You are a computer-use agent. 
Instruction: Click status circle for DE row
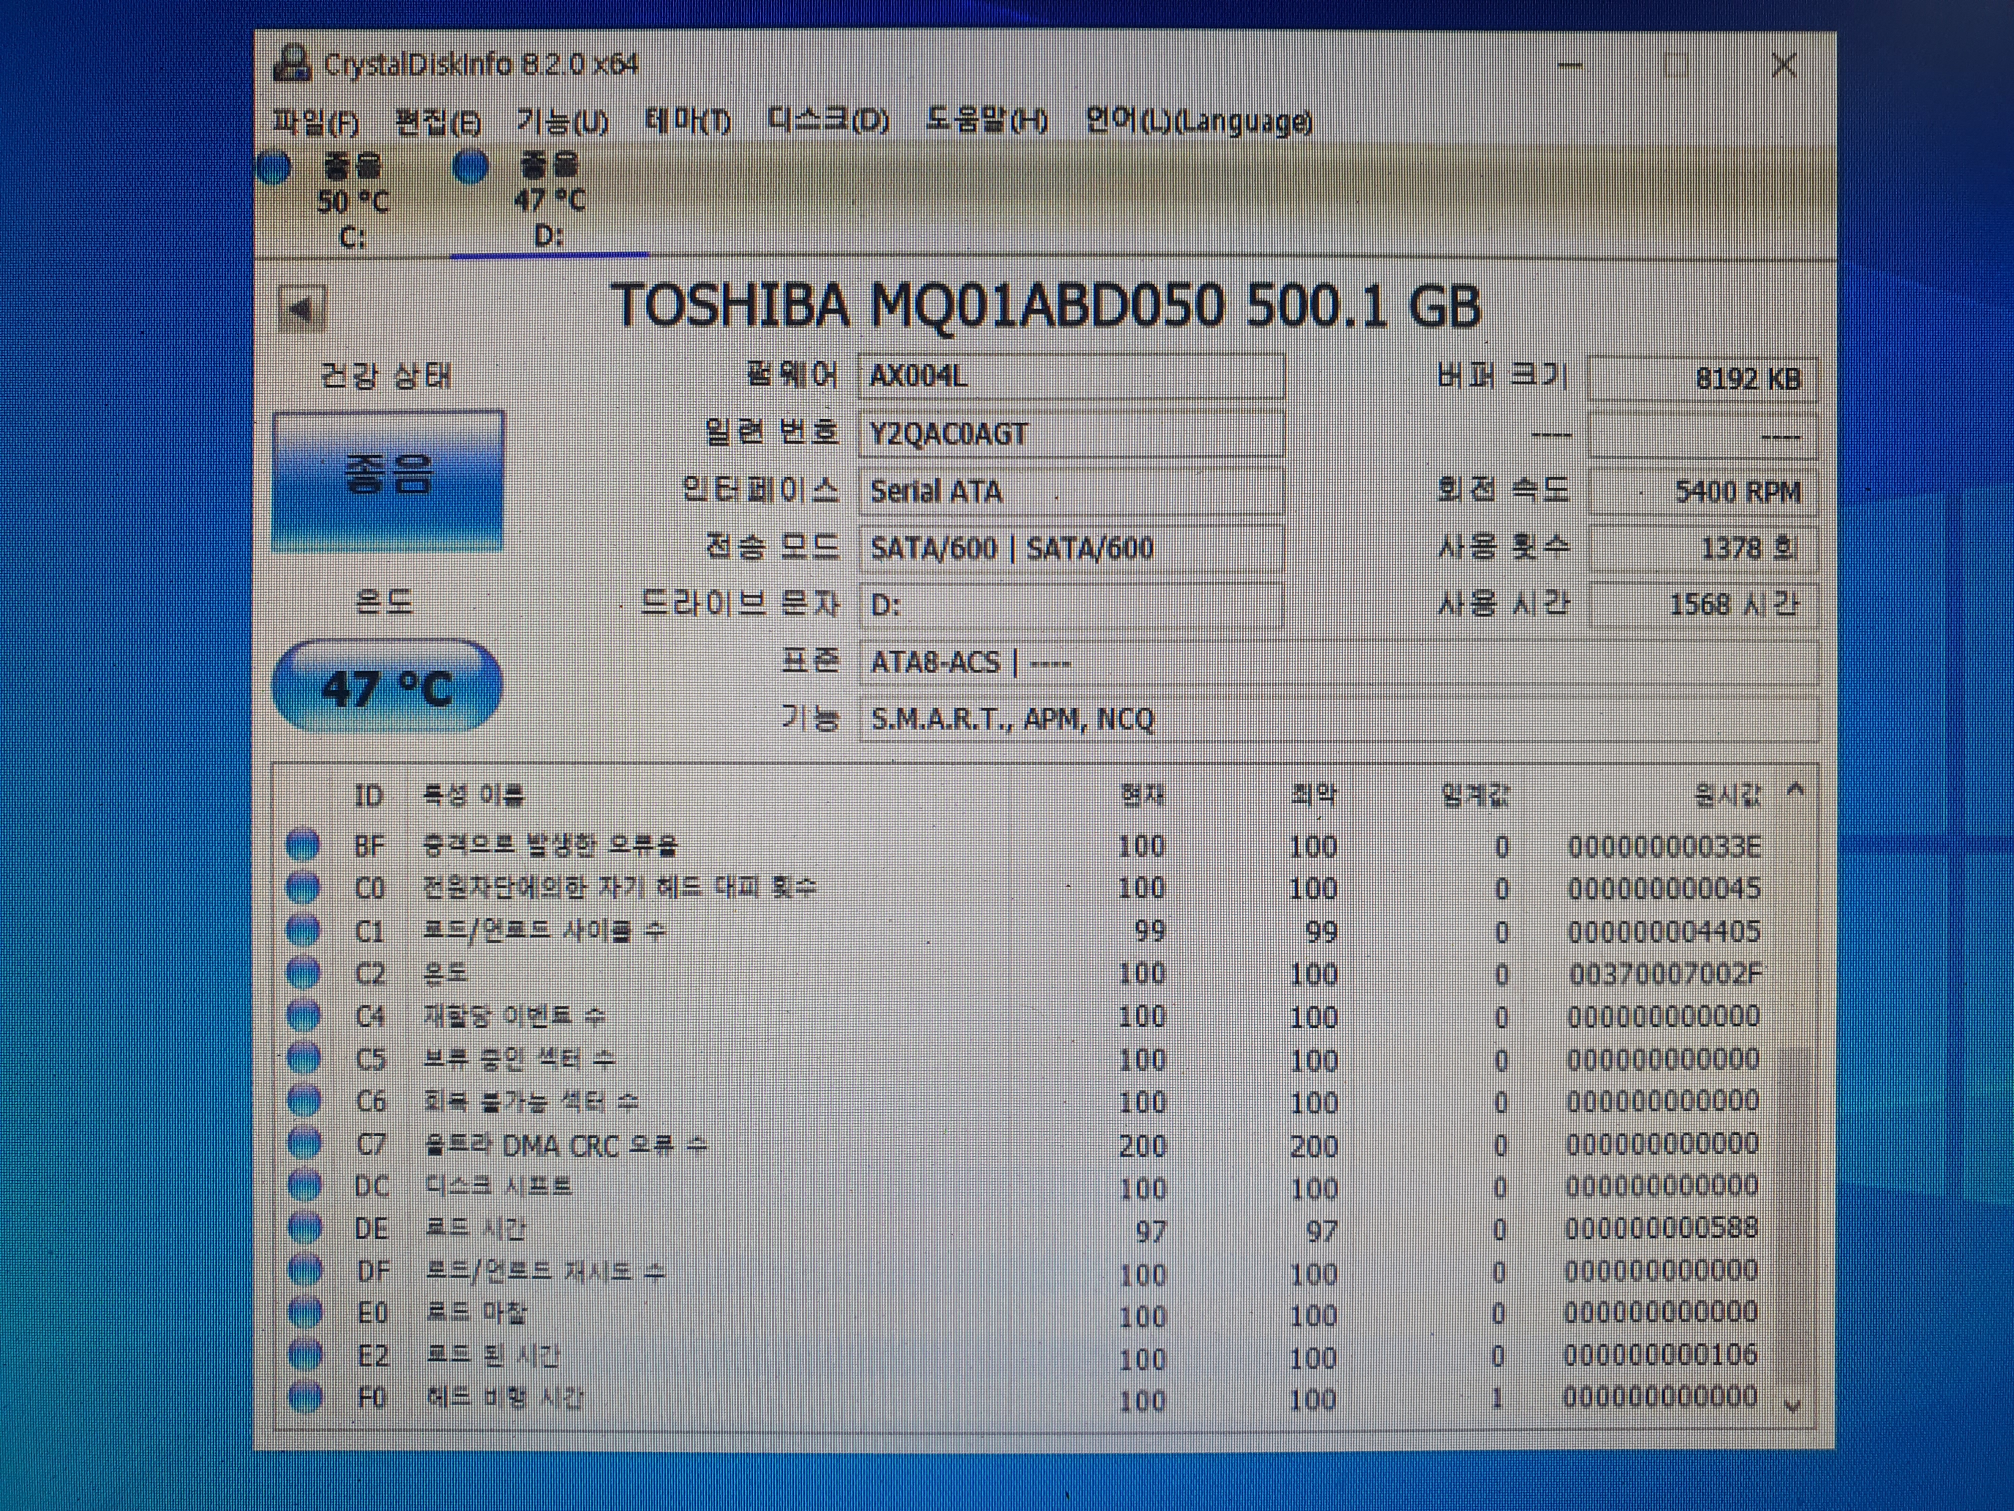tap(305, 1229)
